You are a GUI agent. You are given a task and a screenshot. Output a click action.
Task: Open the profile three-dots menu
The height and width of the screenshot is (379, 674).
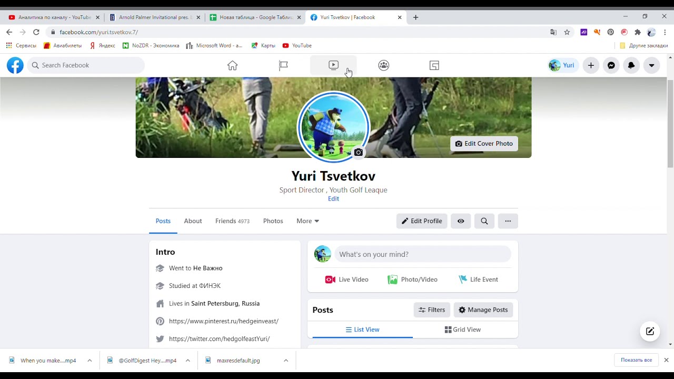coord(508,221)
